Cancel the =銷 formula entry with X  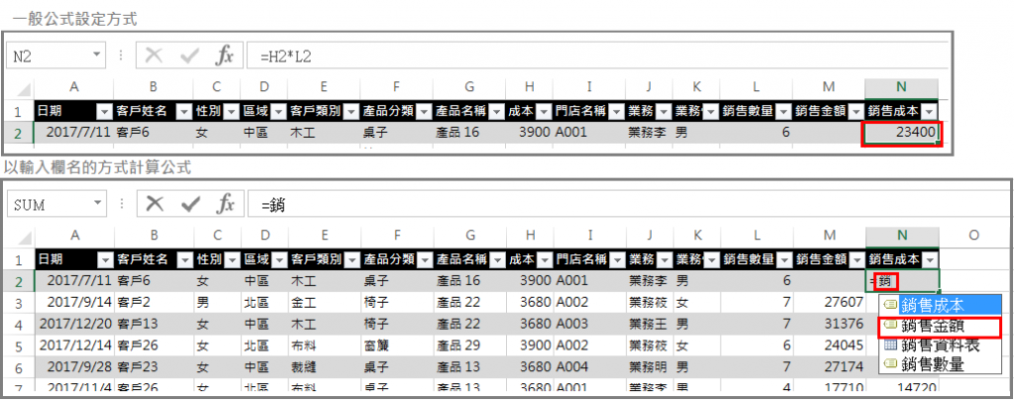click(x=153, y=204)
